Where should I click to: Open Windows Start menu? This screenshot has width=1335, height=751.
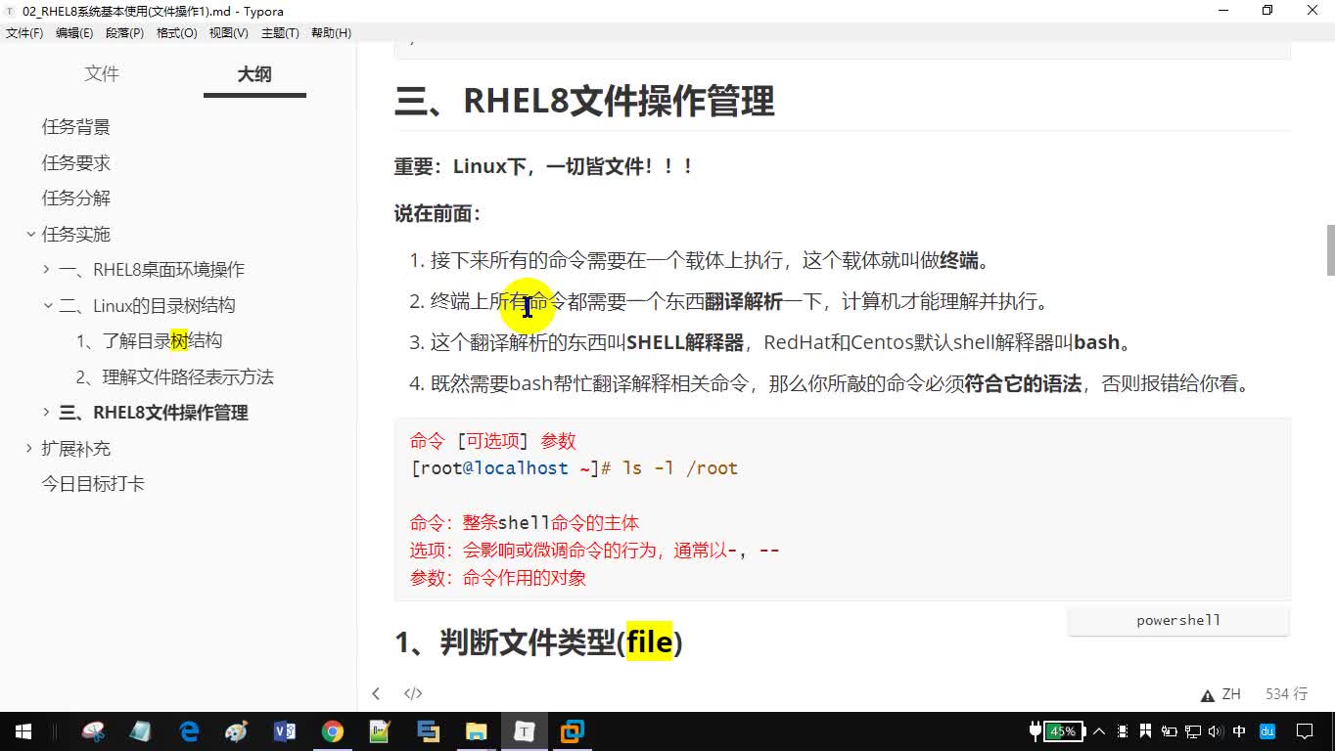pos(23,730)
